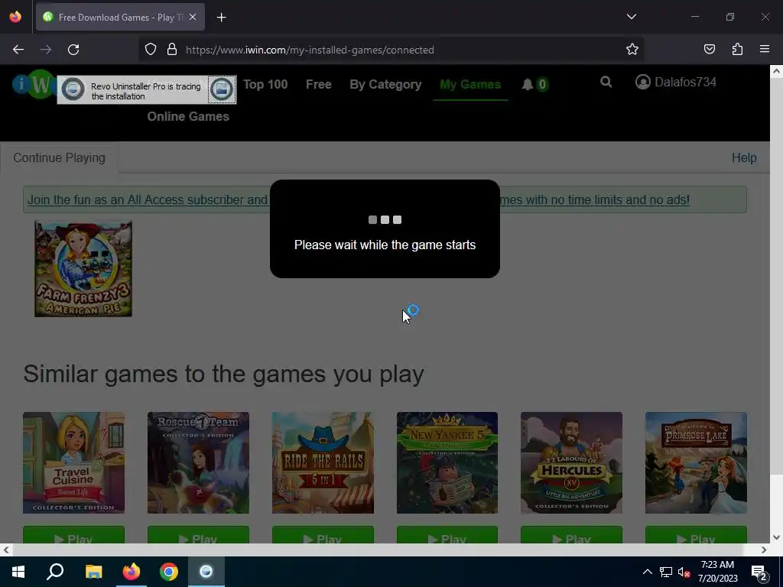The image size is (783, 587).
Task: Reload the current page
Action: (73, 50)
